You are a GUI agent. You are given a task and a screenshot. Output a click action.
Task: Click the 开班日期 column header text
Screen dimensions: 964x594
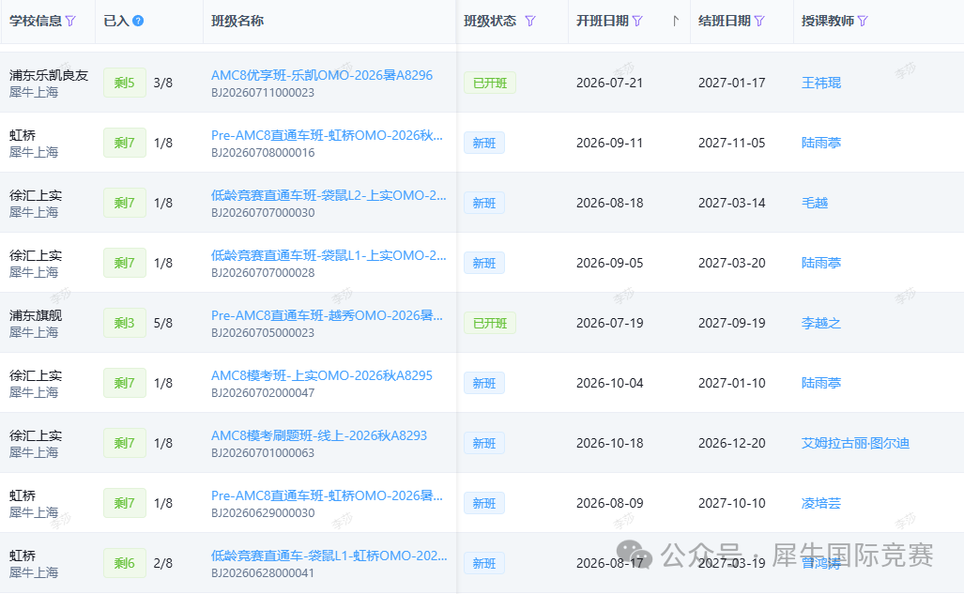(x=603, y=21)
